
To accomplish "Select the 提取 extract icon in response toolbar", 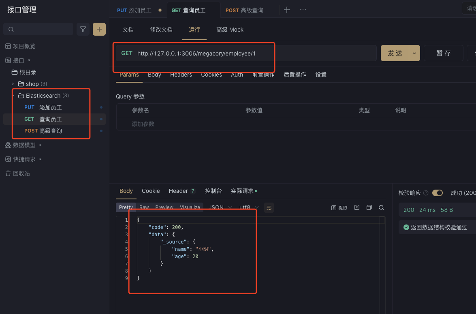I will 339,207.
